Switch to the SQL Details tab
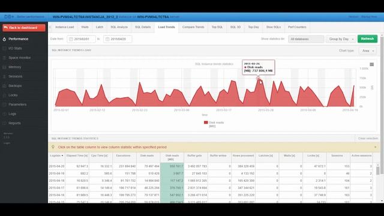 143,27
